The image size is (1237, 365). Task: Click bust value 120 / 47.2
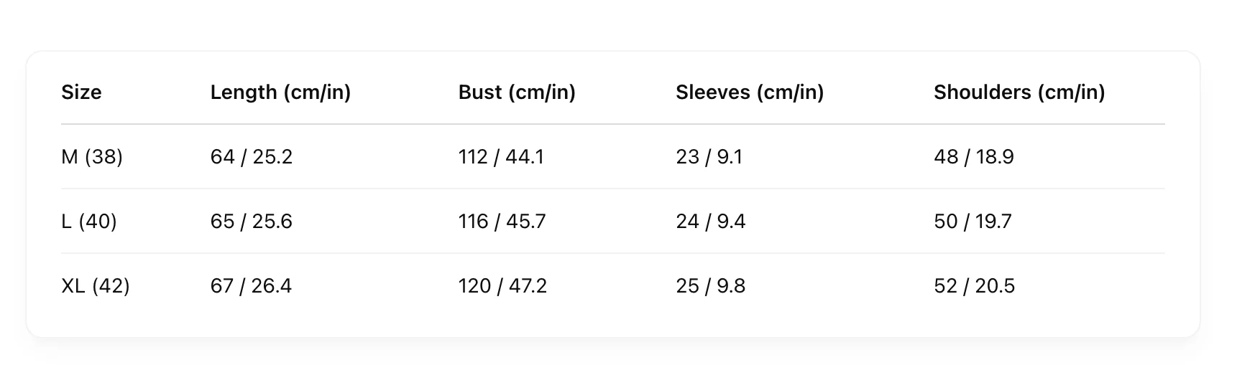tap(502, 286)
